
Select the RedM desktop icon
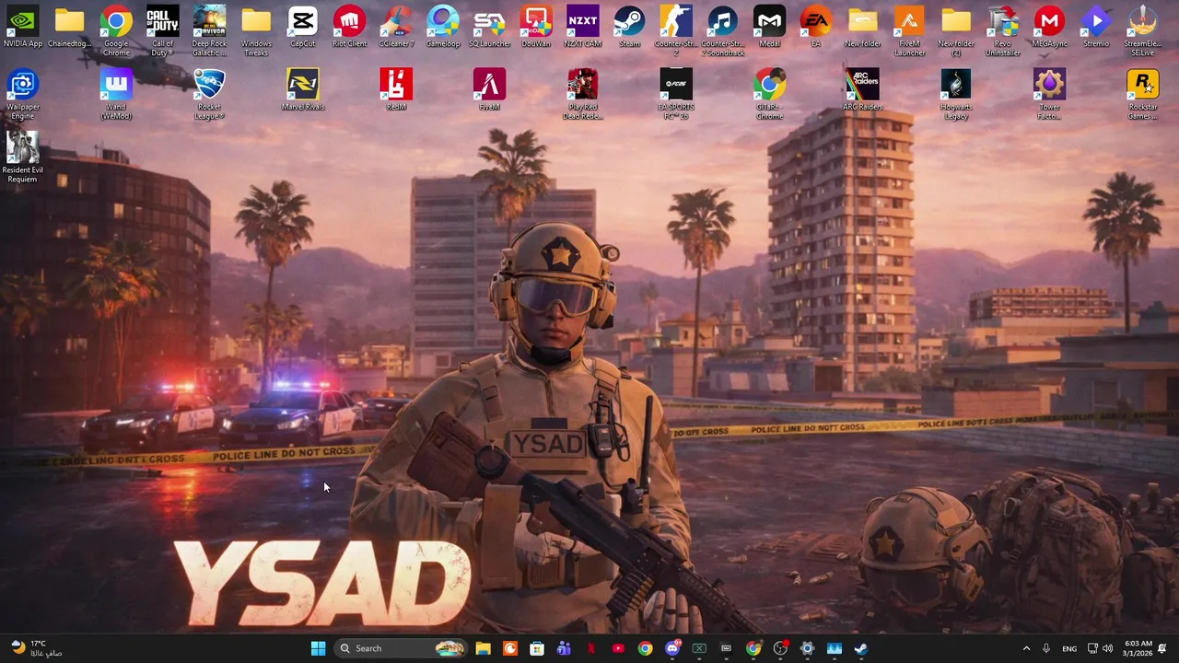[x=396, y=89]
